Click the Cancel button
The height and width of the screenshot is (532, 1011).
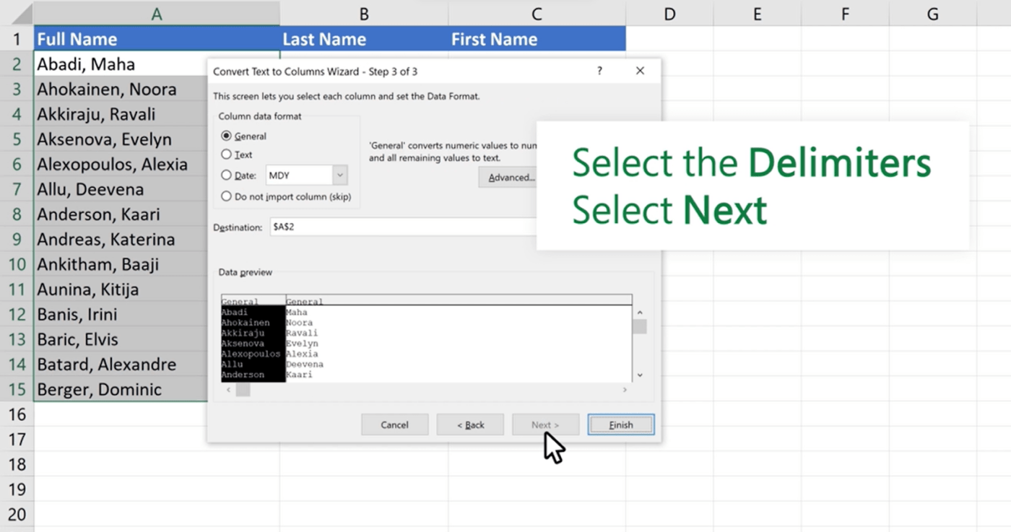394,425
